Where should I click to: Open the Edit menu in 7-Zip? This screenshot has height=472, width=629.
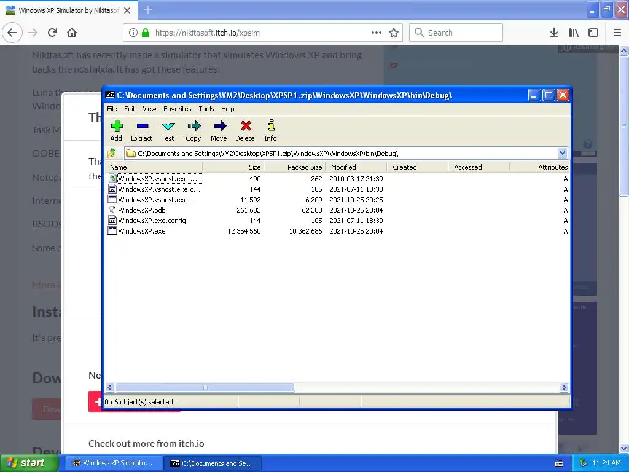pyautogui.click(x=130, y=109)
